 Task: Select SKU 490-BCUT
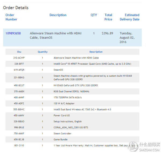pos(19,85)
